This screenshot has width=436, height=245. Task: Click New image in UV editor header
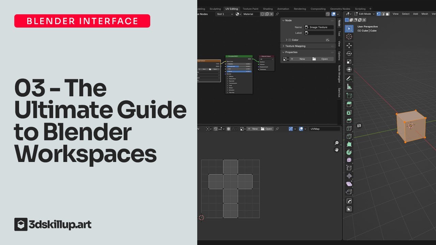point(253,129)
